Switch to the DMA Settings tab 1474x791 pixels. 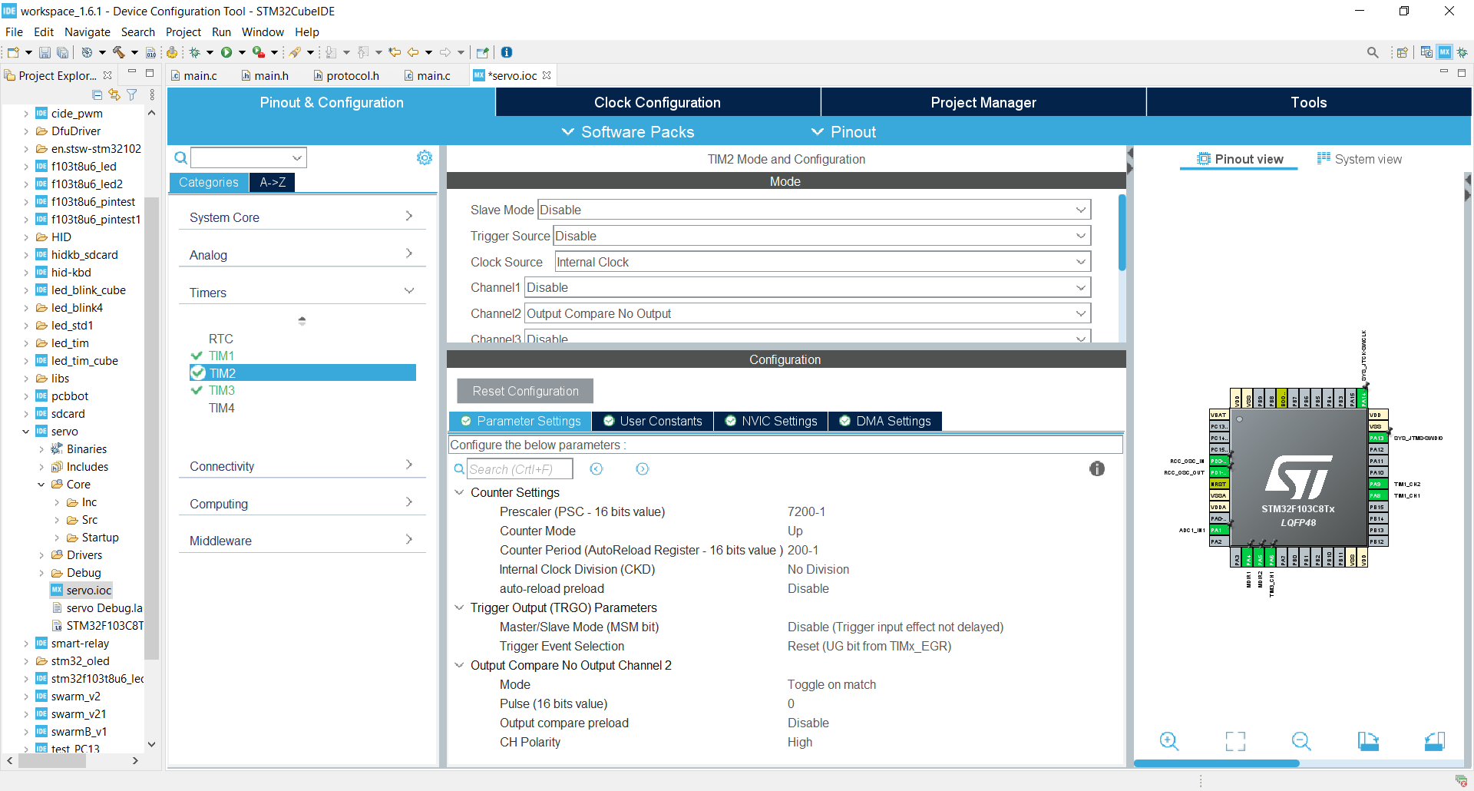click(885, 421)
